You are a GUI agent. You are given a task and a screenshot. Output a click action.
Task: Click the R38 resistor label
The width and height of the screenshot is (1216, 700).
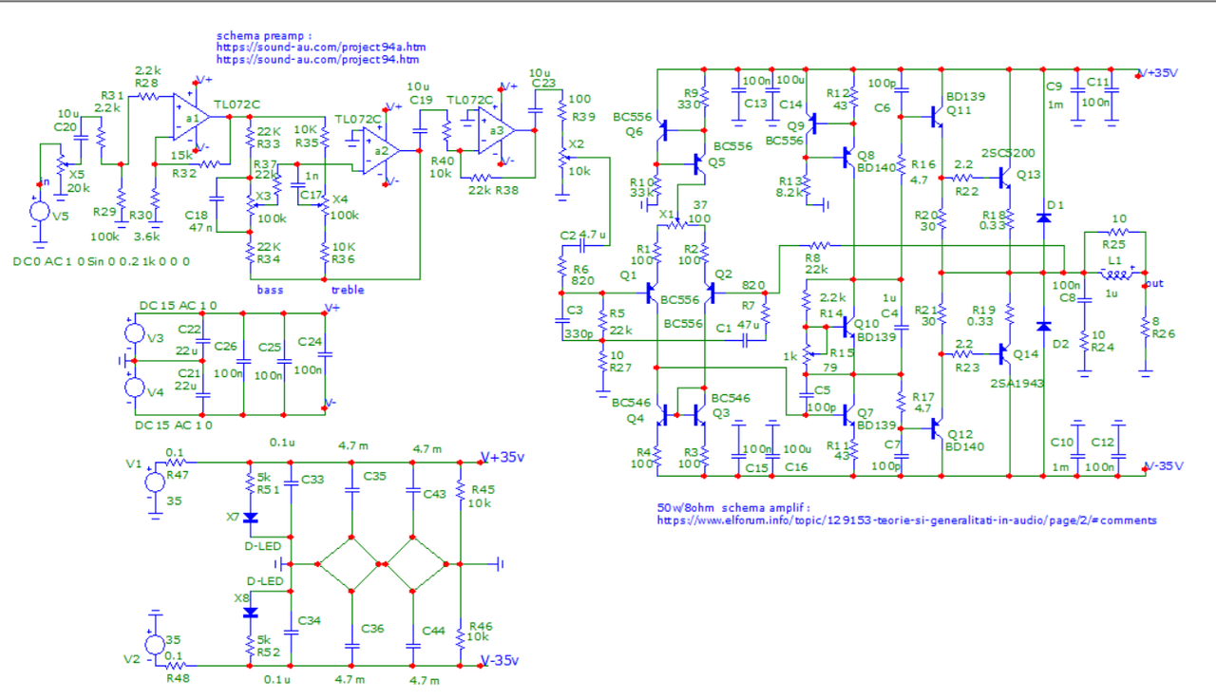506,190
